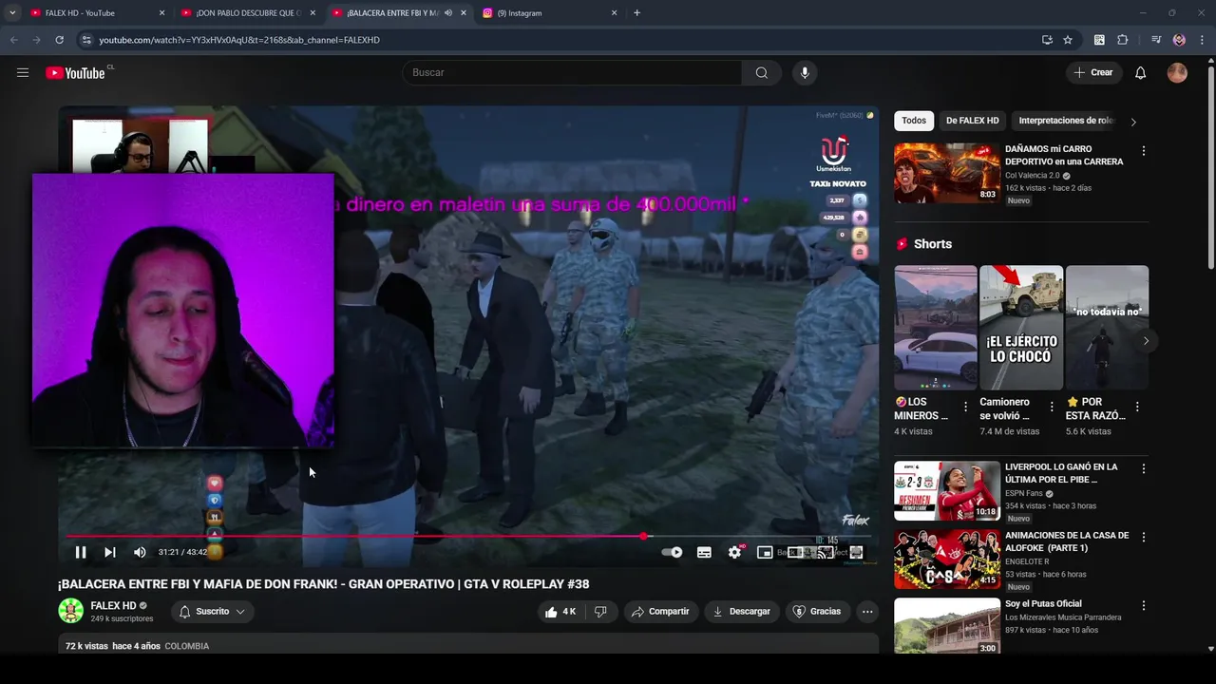The height and width of the screenshot is (684, 1216).
Task: Skip to the next video
Action: click(x=110, y=553)
